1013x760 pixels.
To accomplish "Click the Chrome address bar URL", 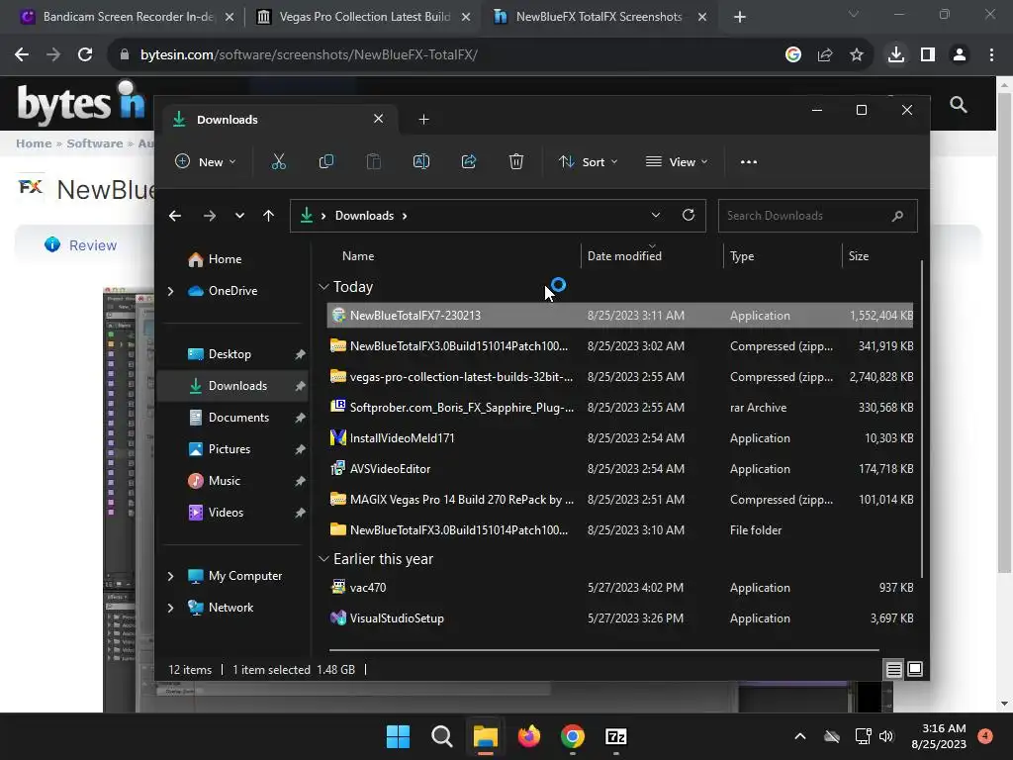I will point(309,55).
